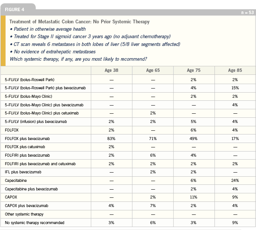
Task: Click the table title about Metastatic Colon Cancer
Action: pyautogui.click(x=80, y=22)
